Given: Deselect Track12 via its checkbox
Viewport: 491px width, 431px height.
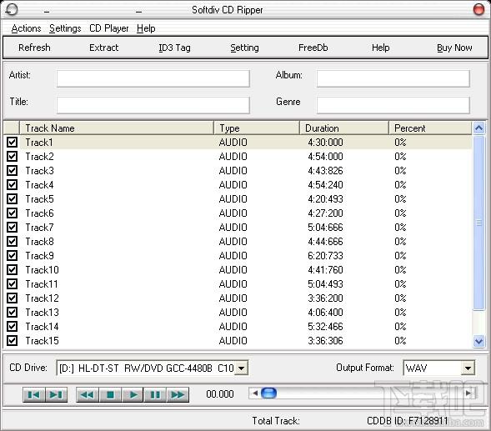Looking at the screenshot, I should pyautogui.click(x=12, y=298).
